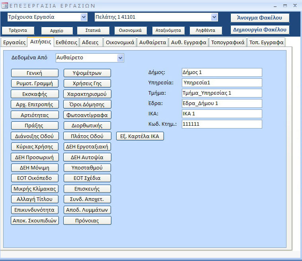This screenshot has height=261, width=302.
Task: Open the Πελάτης 1 41101 dropdown list
Action: click(214, 17)
